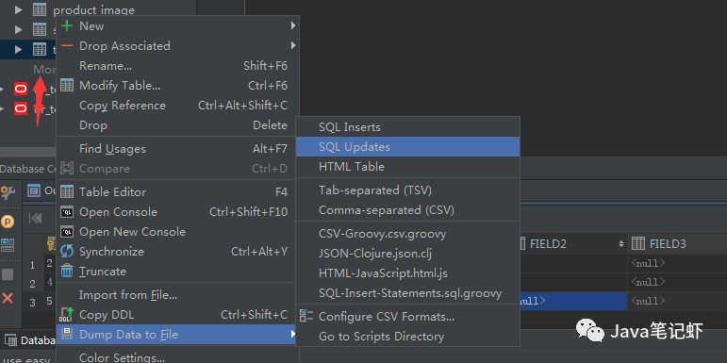Click green plus icon beside New
Viewport: 727px width, 363px height.
click(x=67, y=26)
